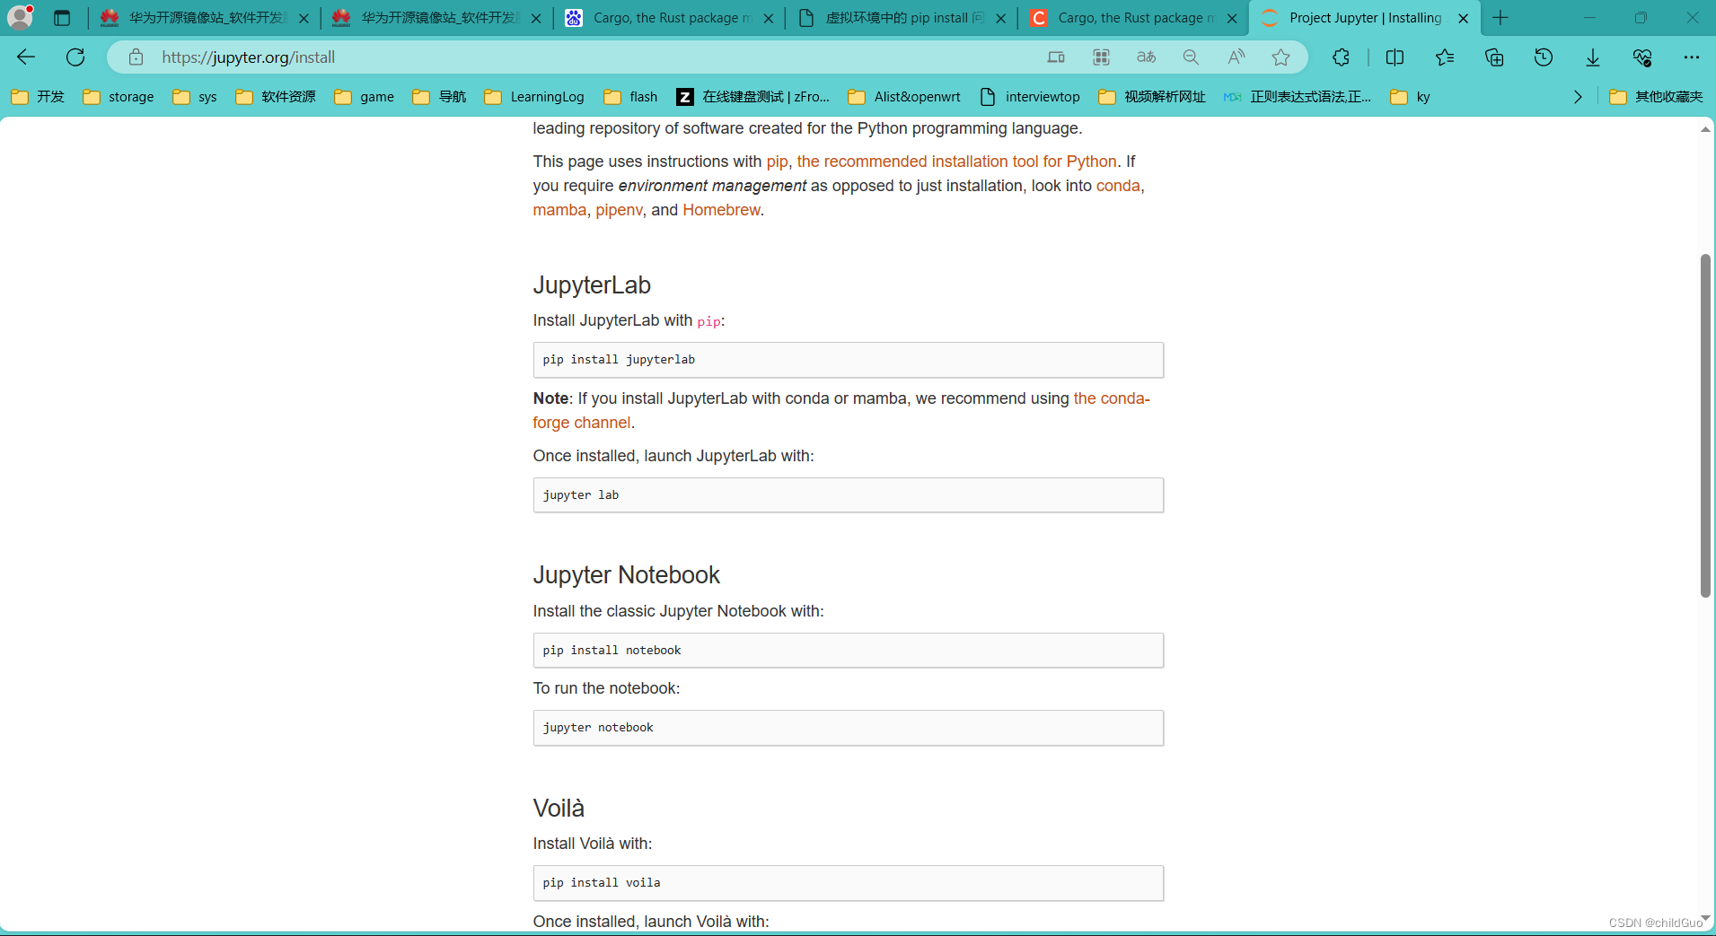The width and height of the screenshot is (1716, 936).
Task: Open the browsing History icon
Action: click(x=1544, y=57)
